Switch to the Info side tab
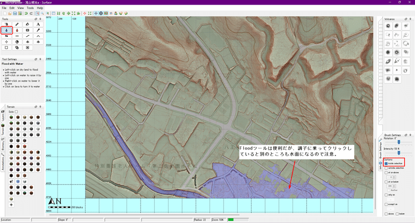 click(380, 165)
